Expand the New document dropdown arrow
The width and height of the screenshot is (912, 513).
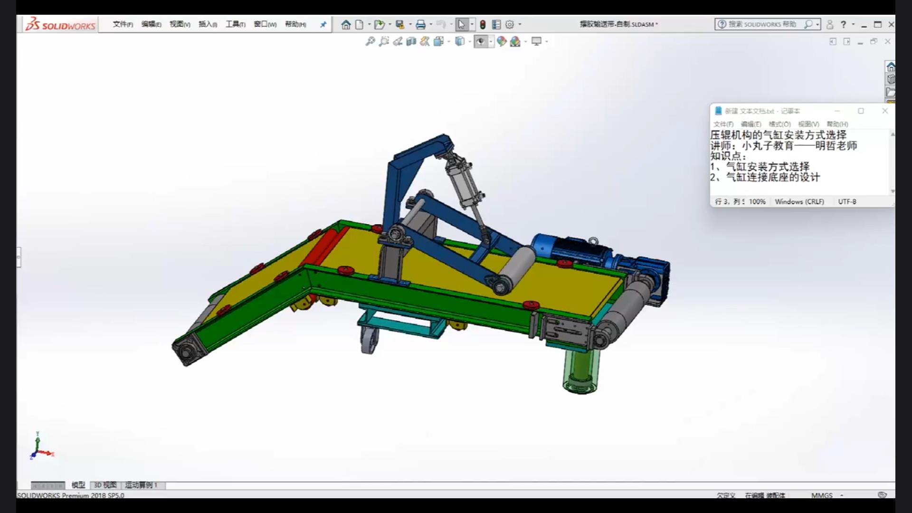(369, 25)
